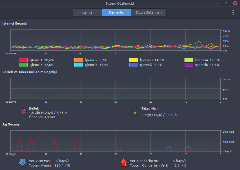
Task: Click İşlemci8 13,1% label
Action: click(207, 65)
